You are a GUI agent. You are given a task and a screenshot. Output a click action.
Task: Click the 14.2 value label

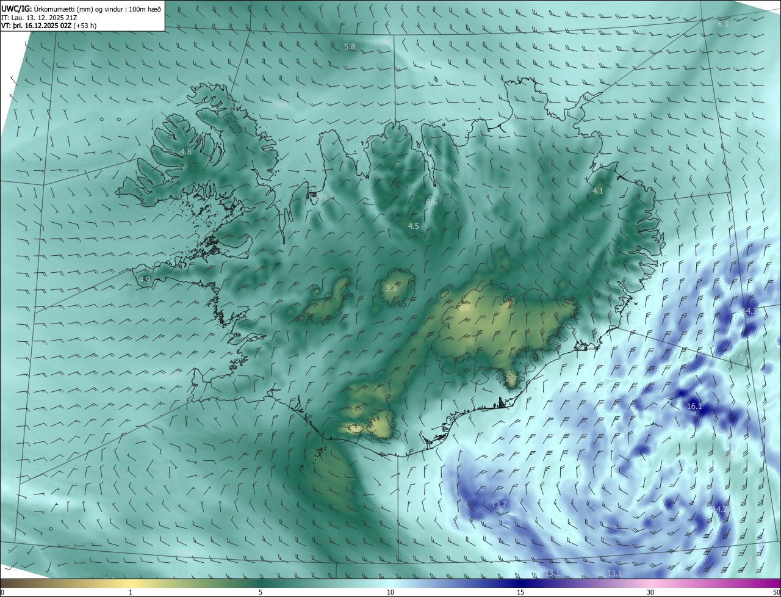(719, 509)
